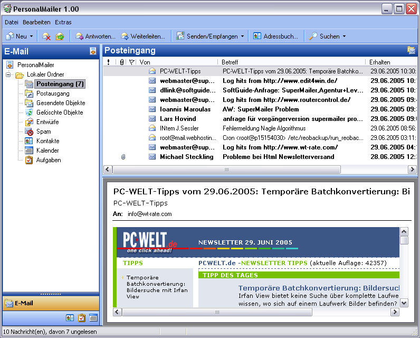Click preview pane vertical scrollbar thumb
The image size is (420, 338).
[x=404, y=240]
